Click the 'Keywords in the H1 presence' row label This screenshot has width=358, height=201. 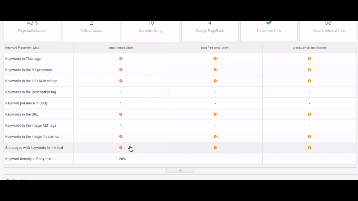(29, 70)
